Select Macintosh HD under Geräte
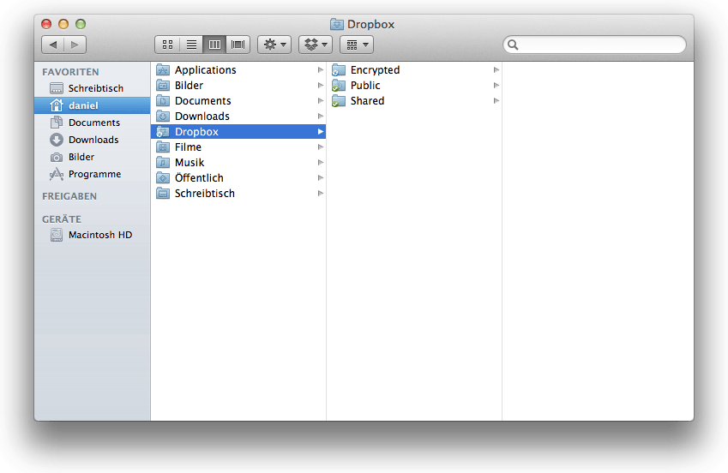 [x=92, y=235]
